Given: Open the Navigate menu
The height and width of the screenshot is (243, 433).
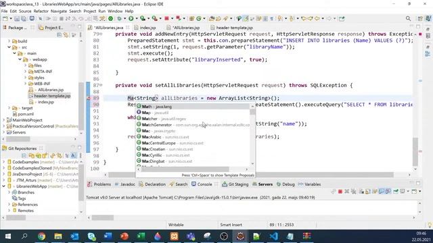Looking at the screenshot, I should (x=59, y=11).
